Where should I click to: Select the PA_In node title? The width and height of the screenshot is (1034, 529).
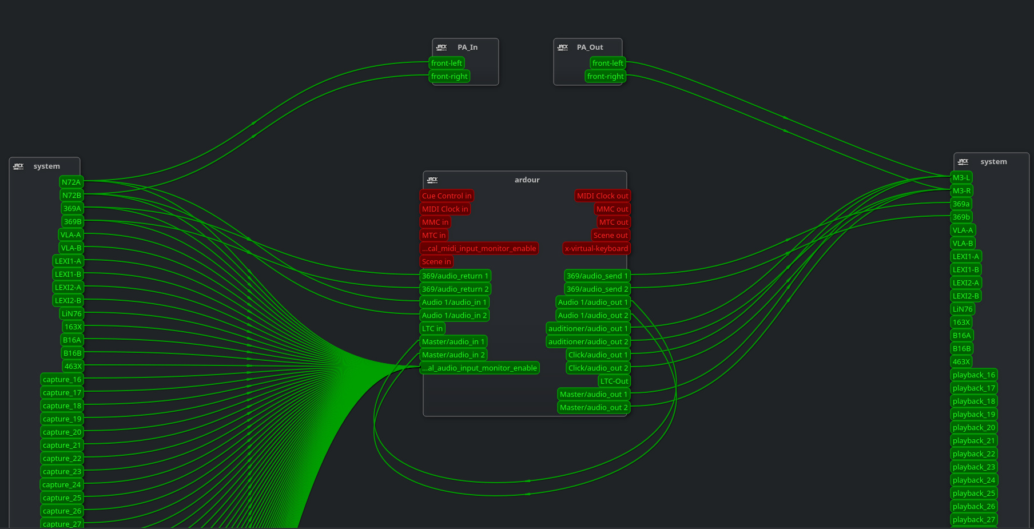click(467, 47)
